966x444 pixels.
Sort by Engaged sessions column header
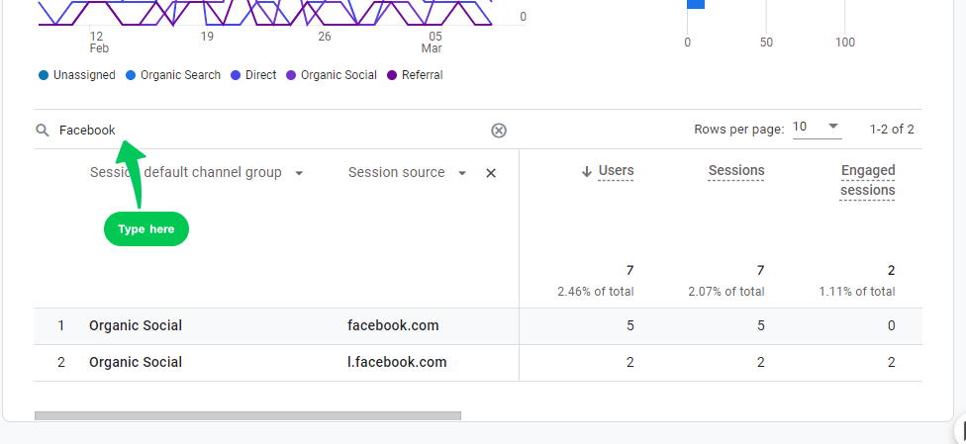click(867, 180)
